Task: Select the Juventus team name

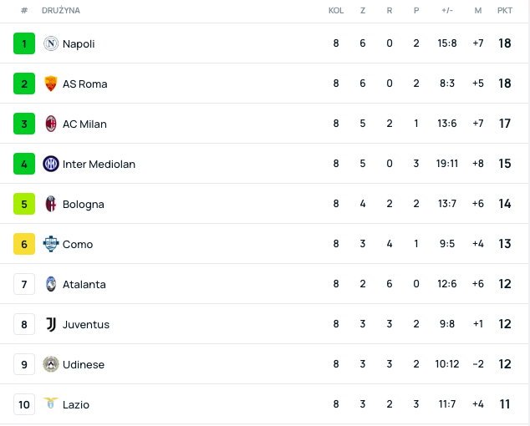Action: pyautogui.click(x=86, y=324)
